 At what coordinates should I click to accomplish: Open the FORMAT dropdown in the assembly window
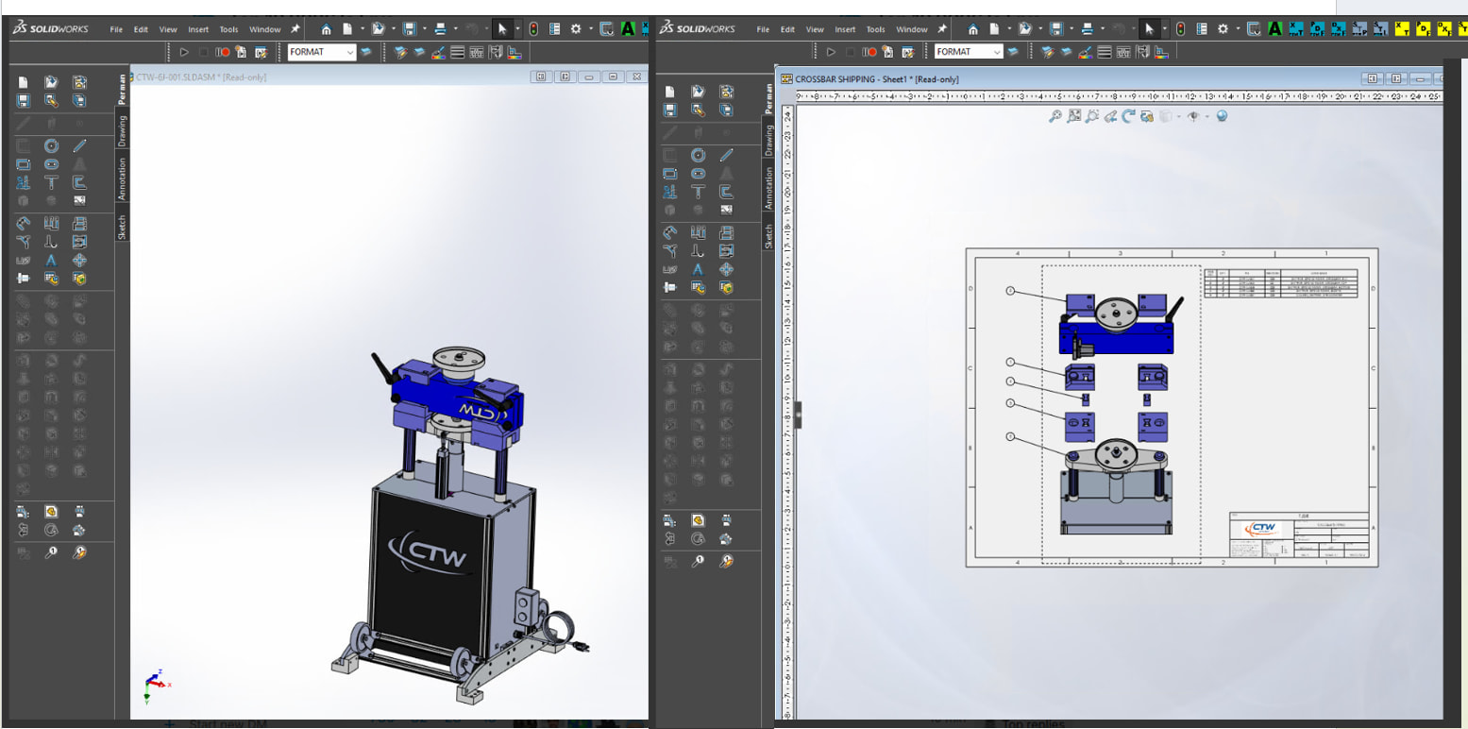(350, 52)
